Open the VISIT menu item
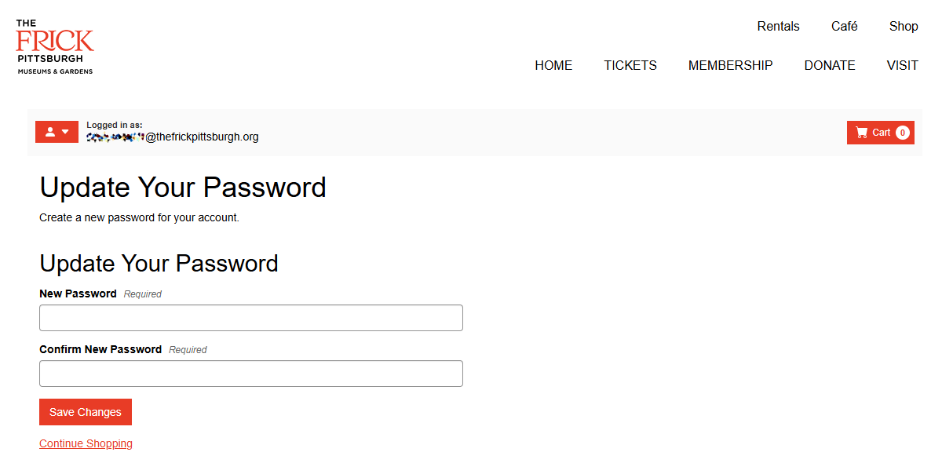942x474 pixels. click(x=902, y=65)
